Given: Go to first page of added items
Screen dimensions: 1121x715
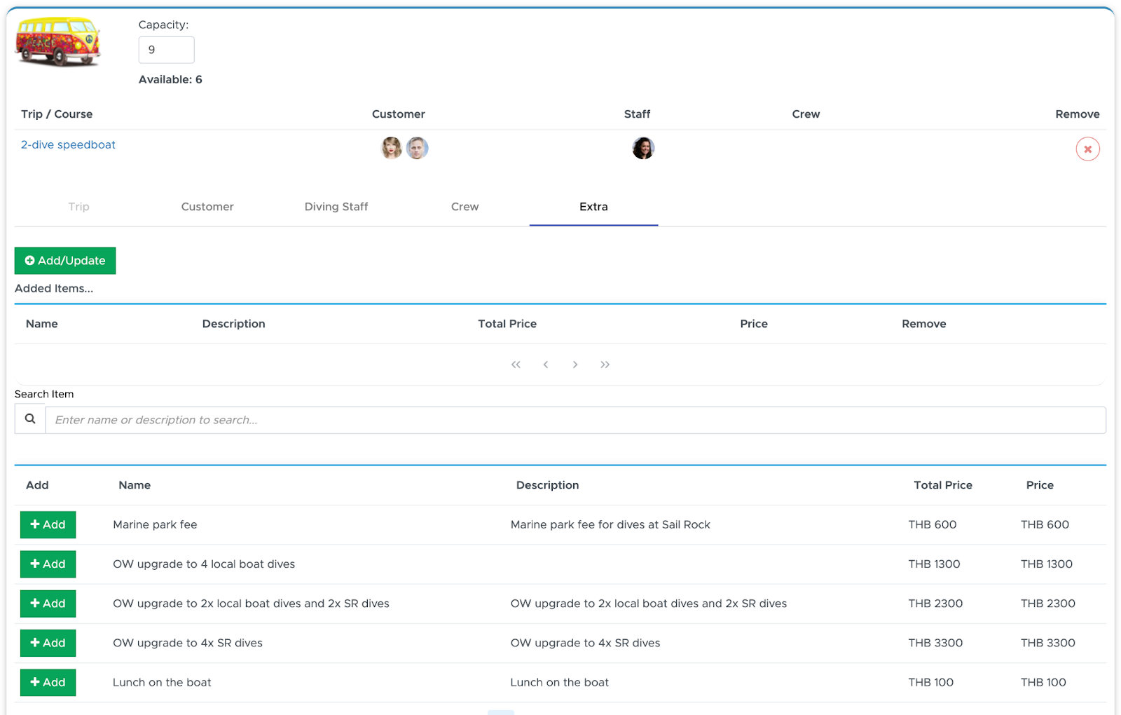Looking at the screenshot, I should point(516,365).
